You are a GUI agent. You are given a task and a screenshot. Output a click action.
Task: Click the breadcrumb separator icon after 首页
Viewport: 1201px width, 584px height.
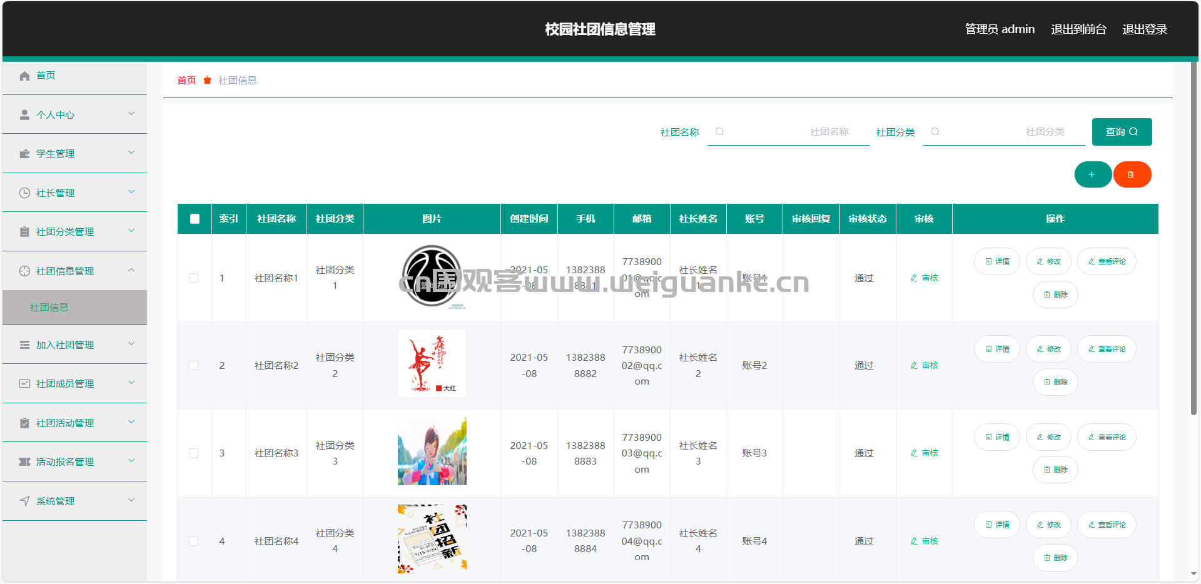(208, 81)
